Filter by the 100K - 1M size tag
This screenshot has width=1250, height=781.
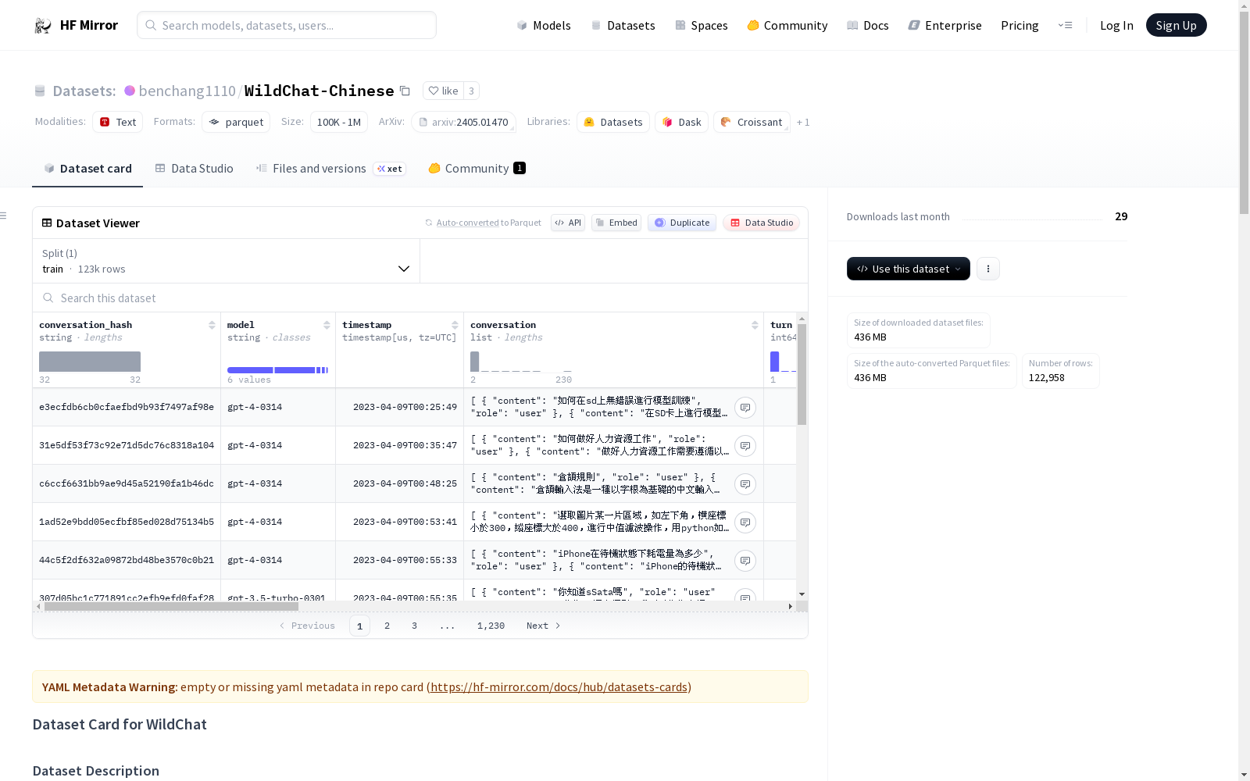(x=339, y=123)
